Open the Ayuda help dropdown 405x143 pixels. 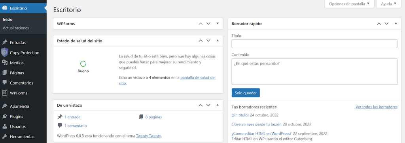389,4
